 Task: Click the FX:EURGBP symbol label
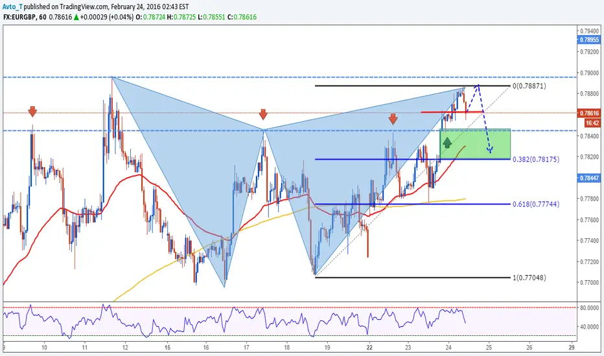[19, 17]
